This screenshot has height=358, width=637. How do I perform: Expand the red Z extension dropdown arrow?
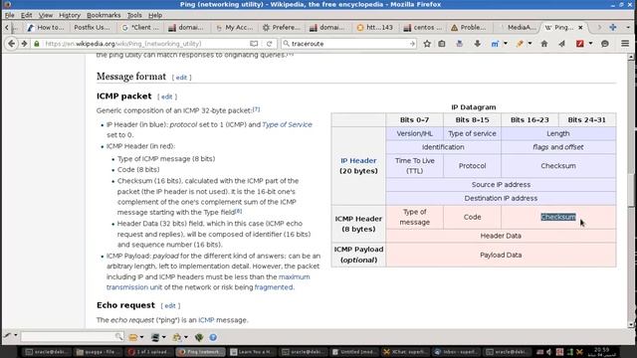[x=590, y=44]
